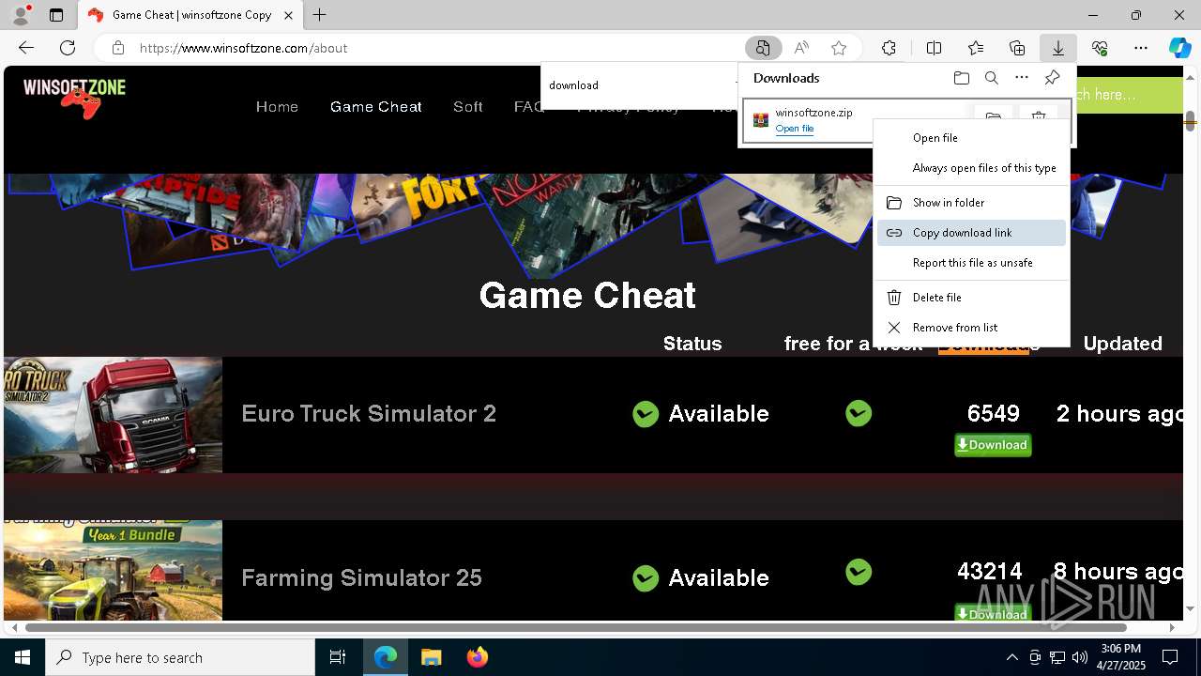The height and width of the screenshot is (676, 1201).
Task: Toggle the Downloads toolbar icon
Action: click(1058, 48)
